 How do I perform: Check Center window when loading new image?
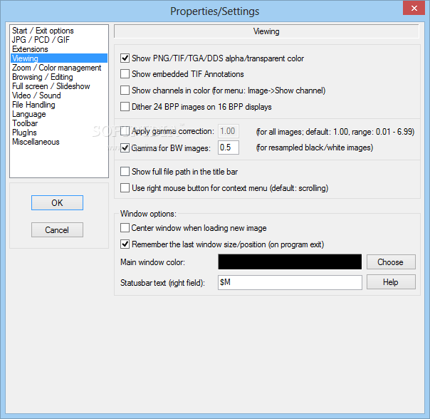pyautogui.click(x=125, y=228)
